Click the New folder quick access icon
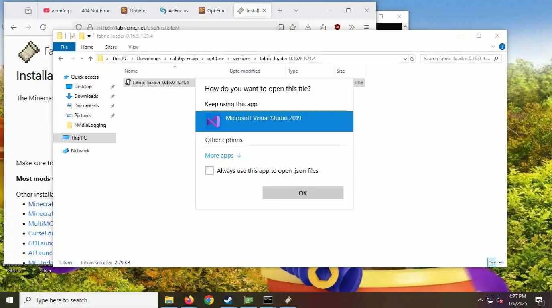Image resolution: width=552 pixels, height=308 pixels. tap(82, 36)
